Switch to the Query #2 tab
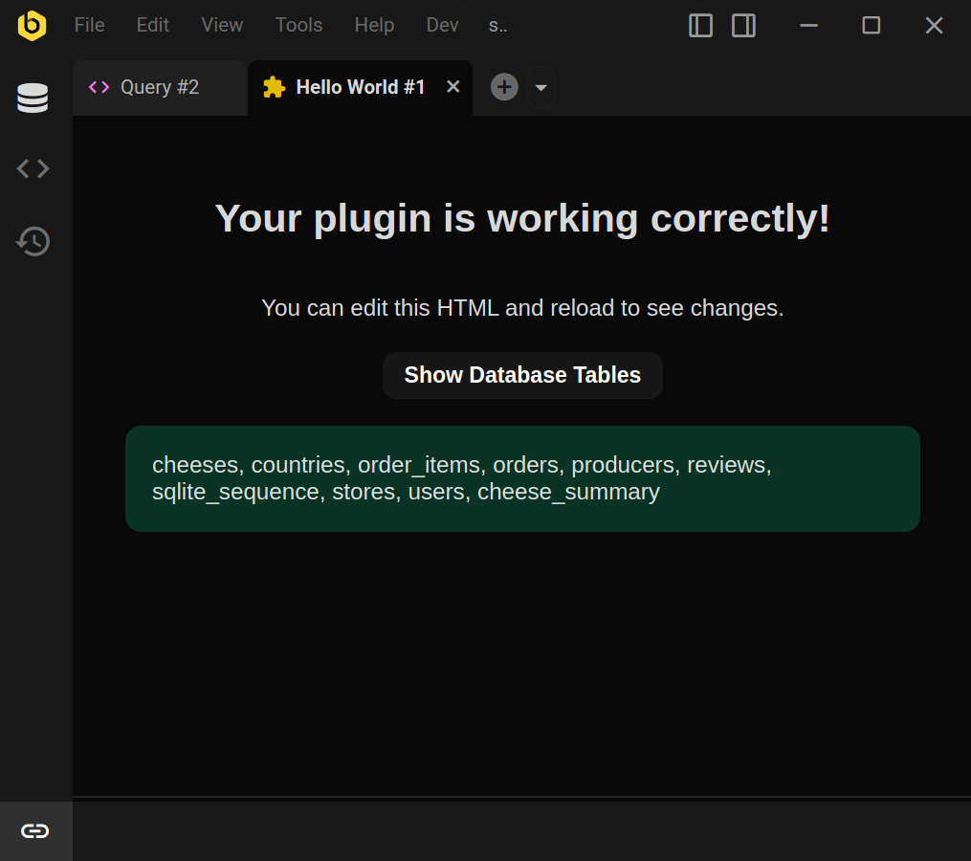The height and width of the screenshot is (861, 971). [160, 87]
